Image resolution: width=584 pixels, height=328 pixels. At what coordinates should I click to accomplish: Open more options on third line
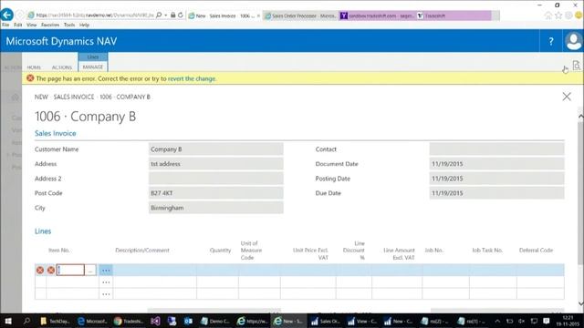coord(106,294)
